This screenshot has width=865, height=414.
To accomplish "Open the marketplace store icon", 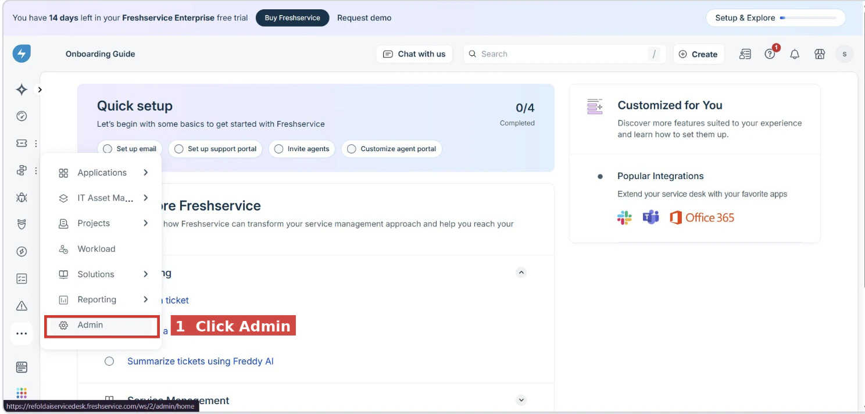I will (820, 54).
